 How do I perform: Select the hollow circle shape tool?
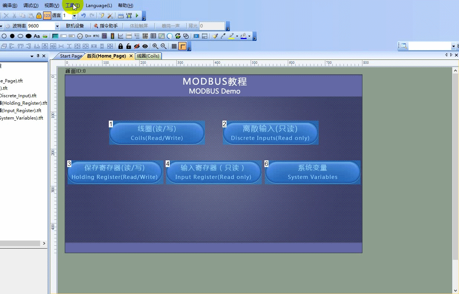pyautogui.click(x=4, y=36)
